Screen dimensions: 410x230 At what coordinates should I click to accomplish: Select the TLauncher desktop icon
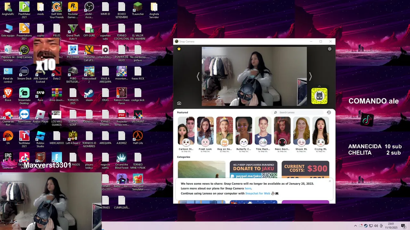point(138,9)
